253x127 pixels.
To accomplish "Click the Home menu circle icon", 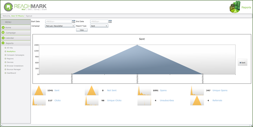I will (x=3, y=27).
